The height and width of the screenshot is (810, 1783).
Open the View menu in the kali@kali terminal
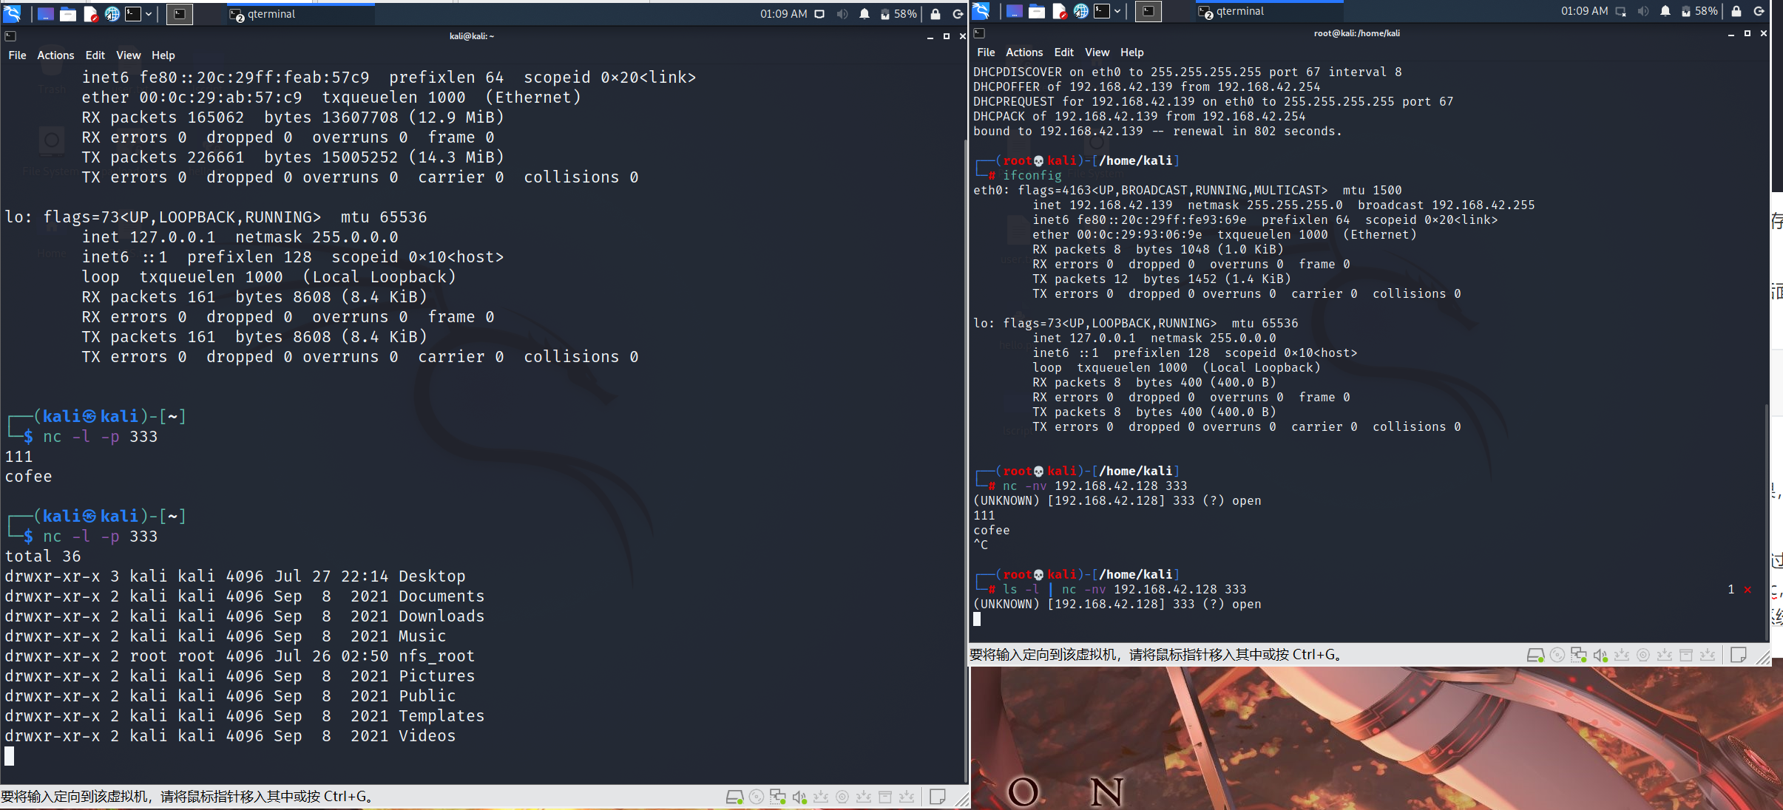(x=128, y=55)
